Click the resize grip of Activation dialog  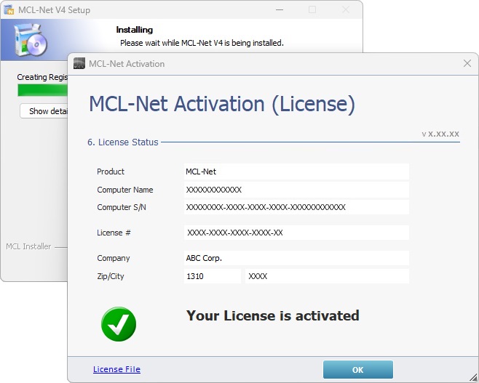473,377
